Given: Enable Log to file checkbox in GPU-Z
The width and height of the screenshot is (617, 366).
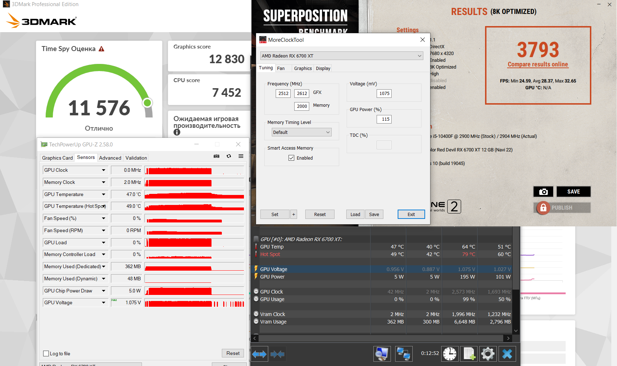Looking at the screenshot, I should click(46, 354).
